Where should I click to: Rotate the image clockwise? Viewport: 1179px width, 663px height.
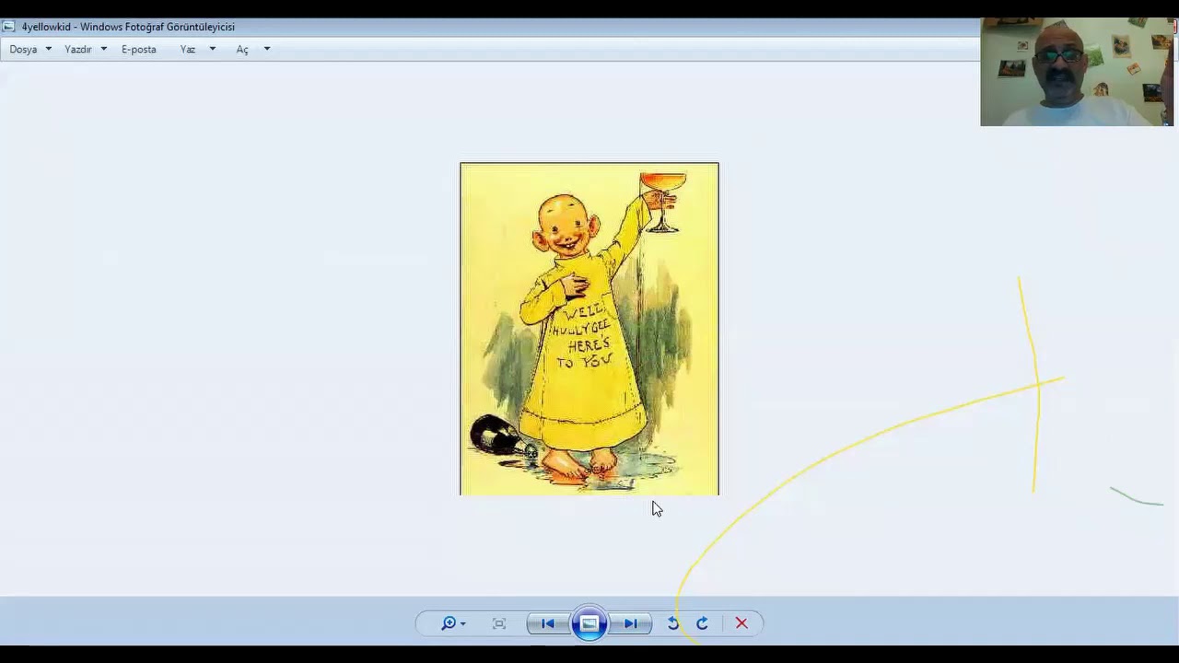pos(702,623)
